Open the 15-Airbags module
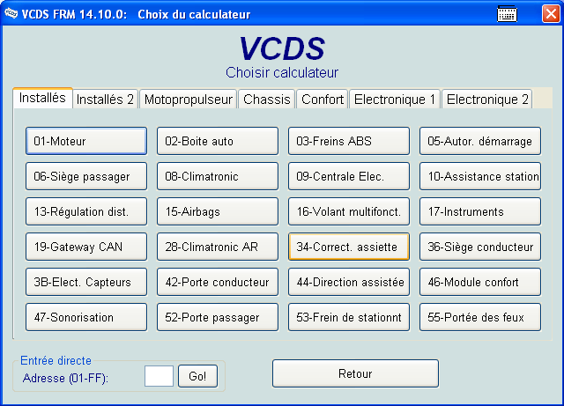The width and height of the screenshot is (564, 406). pyautogui.click(x=218, y=211)
